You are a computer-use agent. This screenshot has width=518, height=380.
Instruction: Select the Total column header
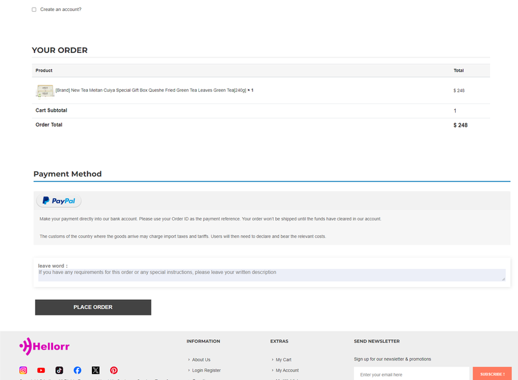pyautogui.click(x=458, y=70)
